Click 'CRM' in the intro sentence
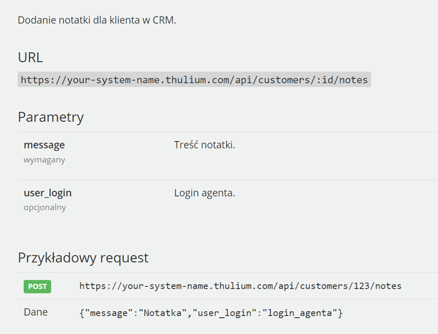Screen dimensions: 438x334 (x=163, y=20)
